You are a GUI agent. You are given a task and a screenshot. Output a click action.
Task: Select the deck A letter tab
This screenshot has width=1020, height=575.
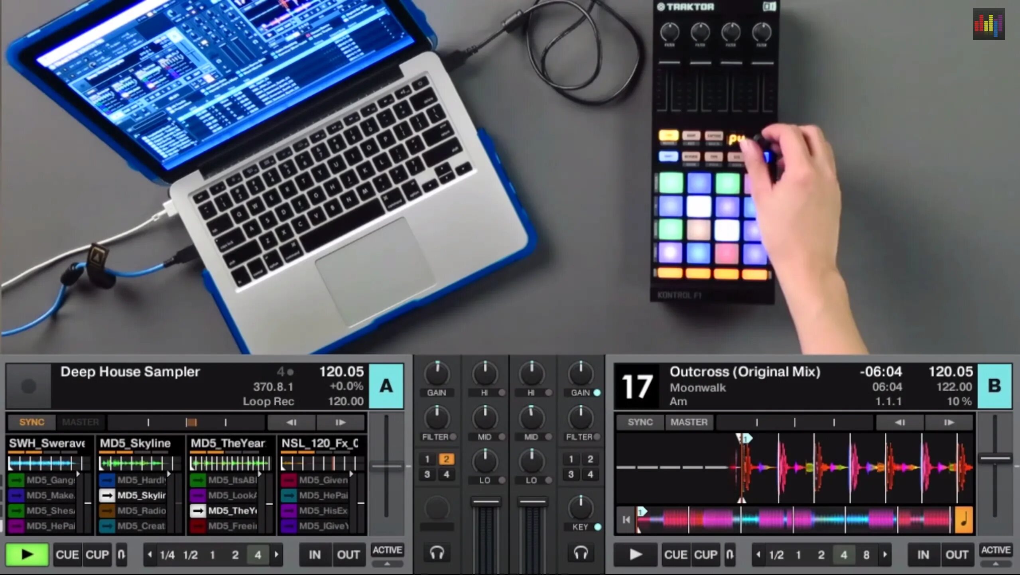click(x=386, y=386)
